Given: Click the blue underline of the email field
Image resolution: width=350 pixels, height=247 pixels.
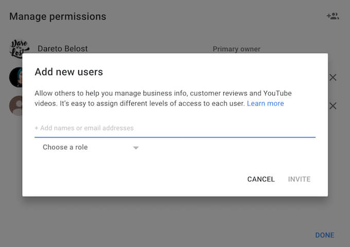Looking at the screenshot, I should pos(174,137).
